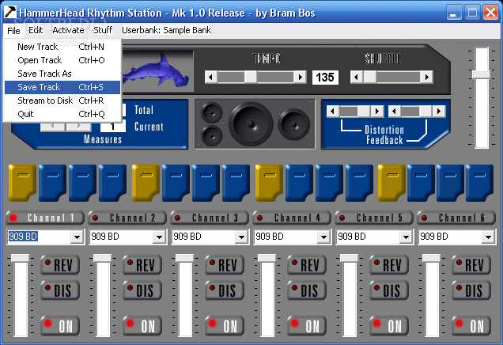
Task: Toggle ON switch for Channel 1
Action: (x=60, y=326)
